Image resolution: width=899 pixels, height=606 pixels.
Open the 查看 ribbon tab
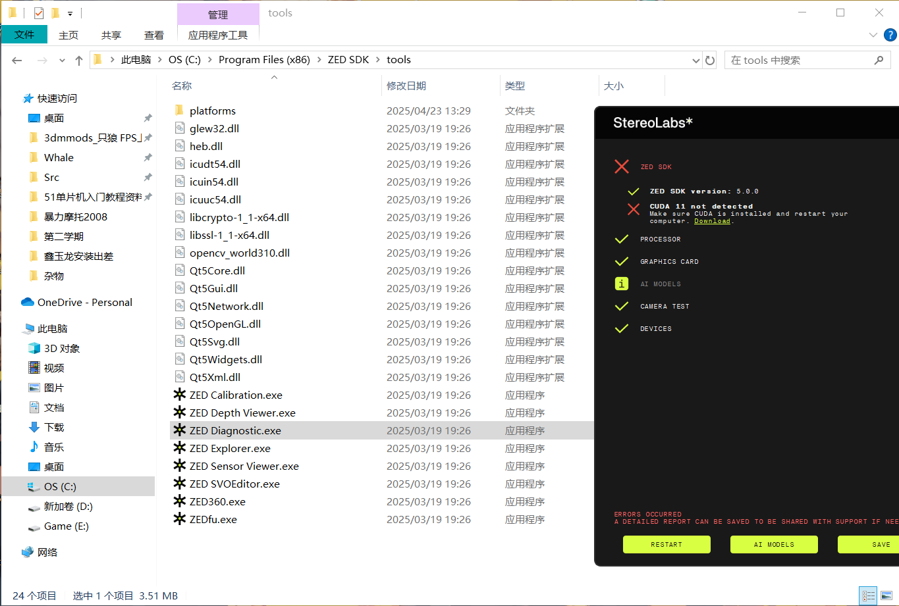point(154,35)
